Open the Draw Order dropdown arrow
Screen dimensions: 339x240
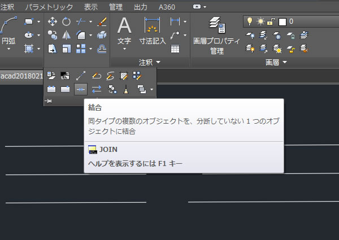click(x=152, y=89)
